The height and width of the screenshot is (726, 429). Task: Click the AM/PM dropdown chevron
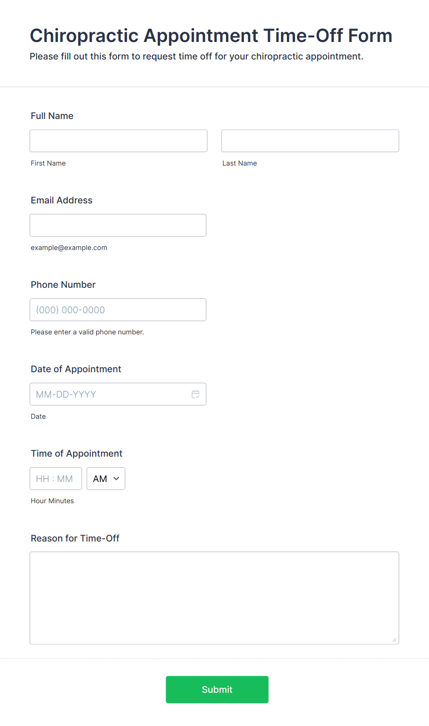tap(116, 479)
